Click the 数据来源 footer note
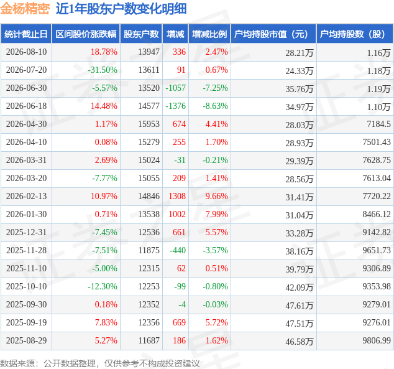The image size is (394, 369). [100, 363]
